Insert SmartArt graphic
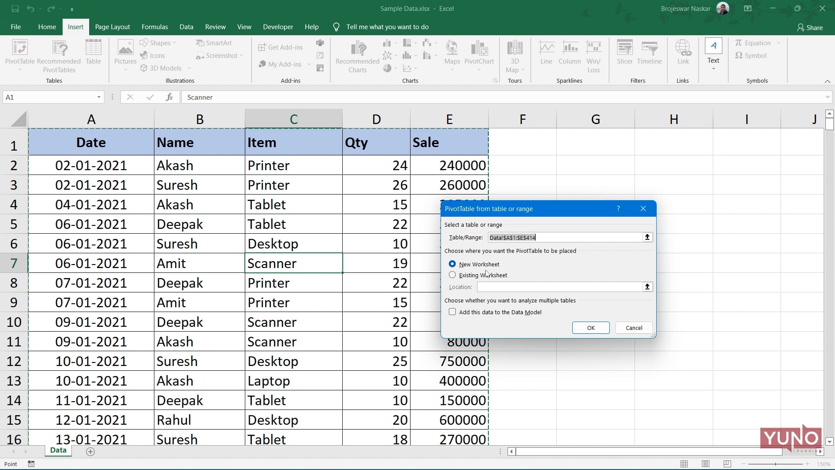 (x=214, y=43)
